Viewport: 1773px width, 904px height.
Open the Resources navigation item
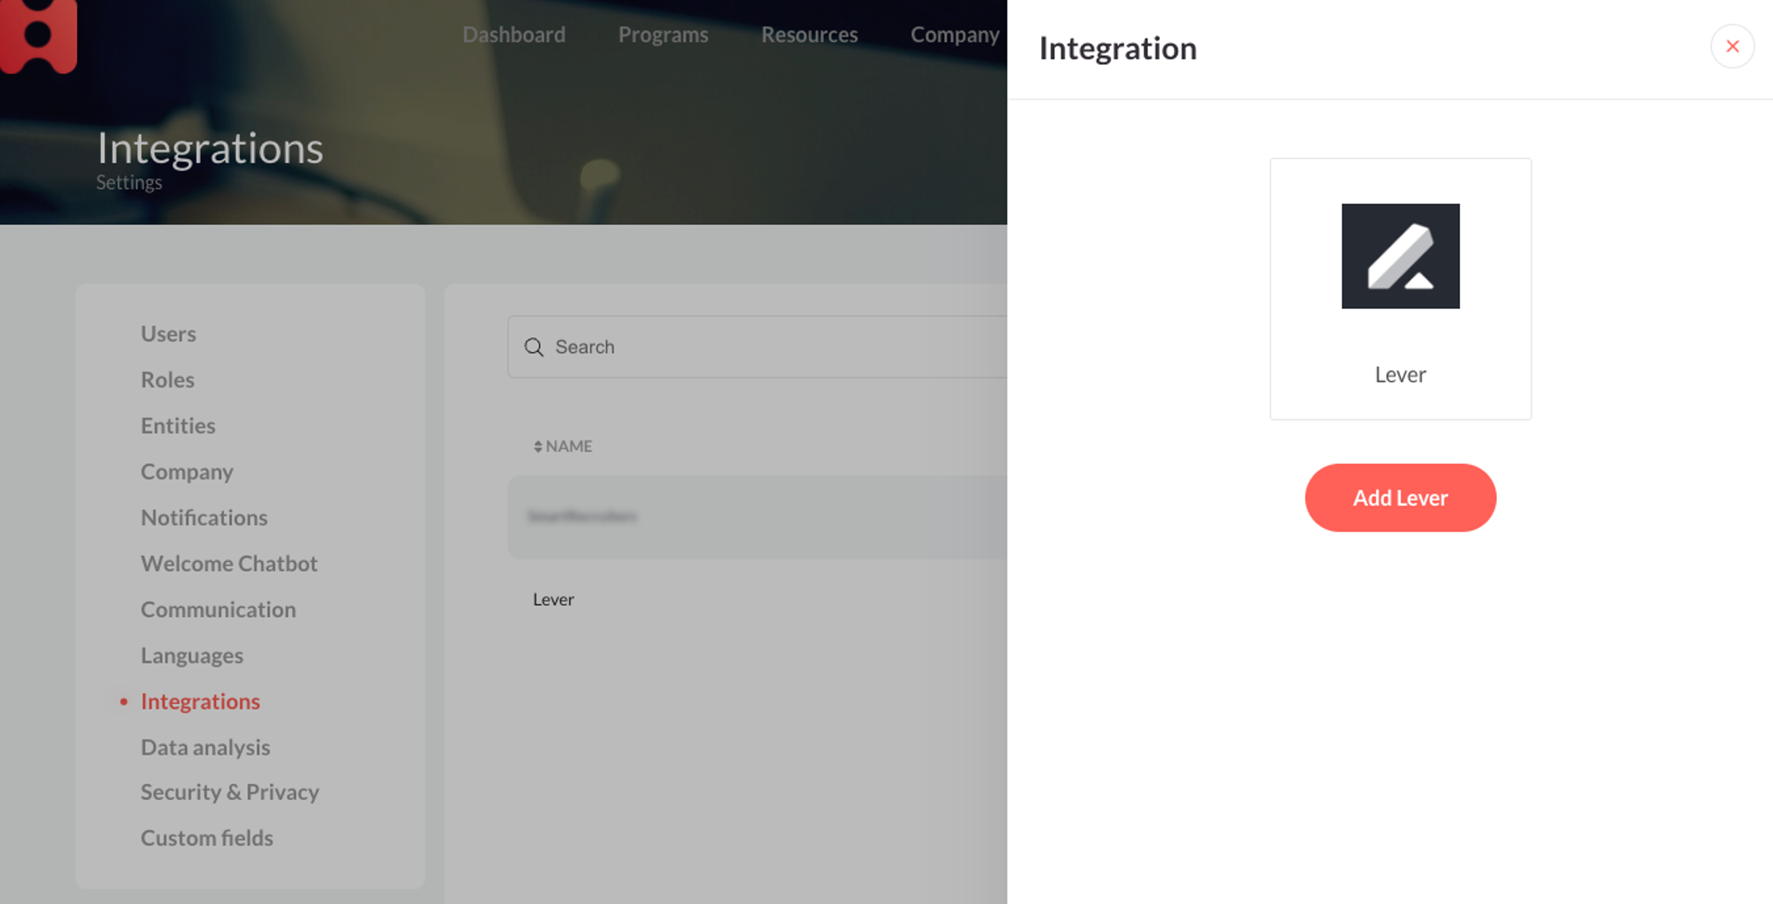[809, 34]
